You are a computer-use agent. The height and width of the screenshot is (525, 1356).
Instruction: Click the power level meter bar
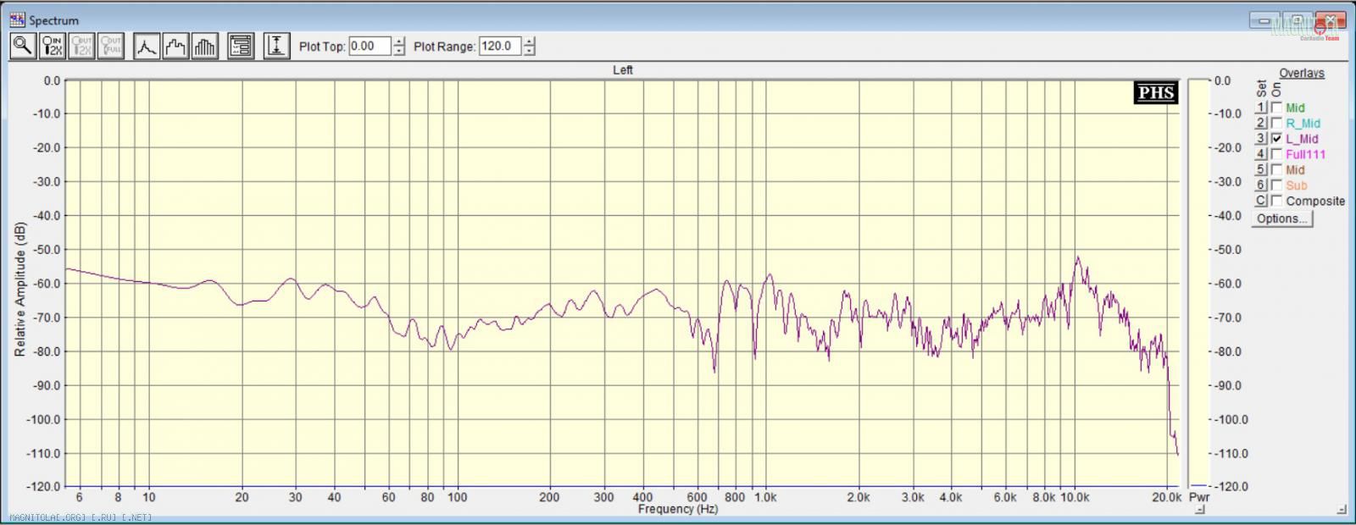(1198, 283)
